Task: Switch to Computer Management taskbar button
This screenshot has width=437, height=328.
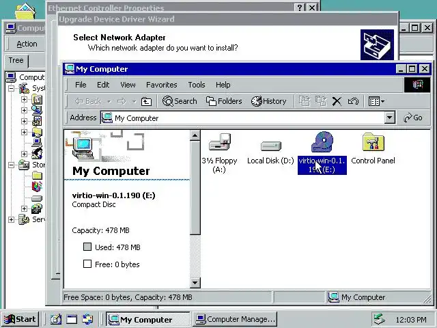Action: (235, 319)
